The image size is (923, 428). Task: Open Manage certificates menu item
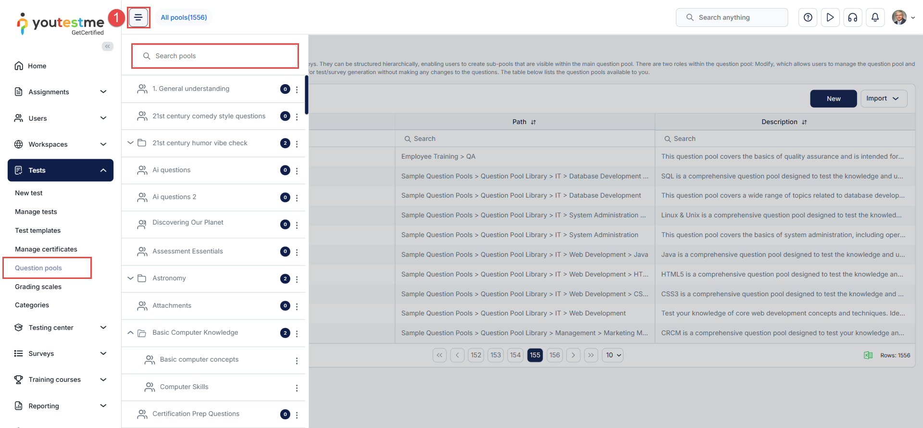pos(46,249)
